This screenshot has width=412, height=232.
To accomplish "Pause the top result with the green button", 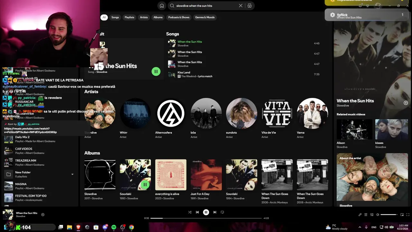I will tap(156, 72).
